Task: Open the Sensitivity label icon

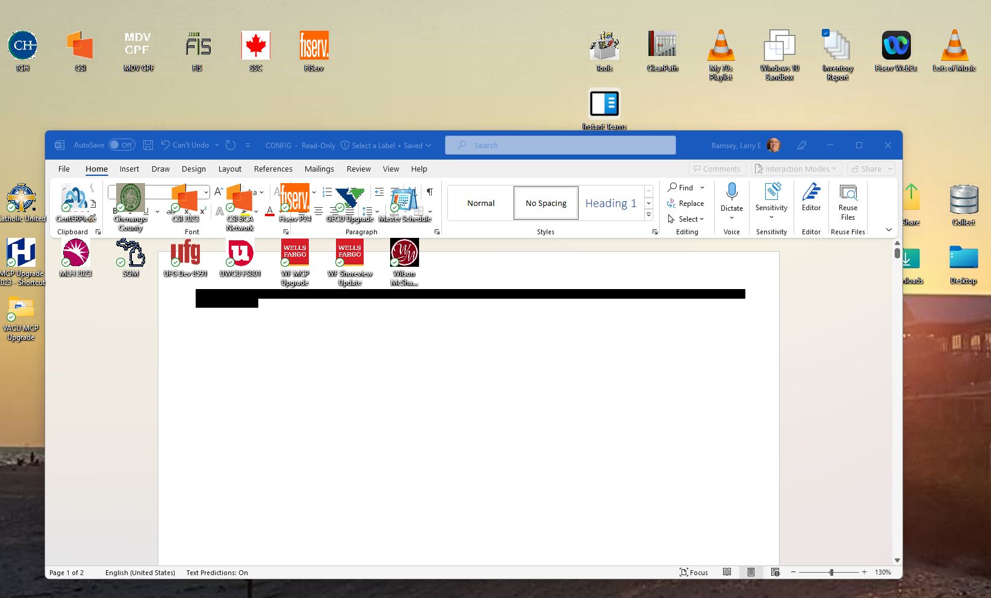Action: click(772, 192)
